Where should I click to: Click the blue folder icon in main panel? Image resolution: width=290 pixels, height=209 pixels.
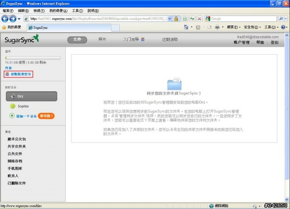pos(174,84)
